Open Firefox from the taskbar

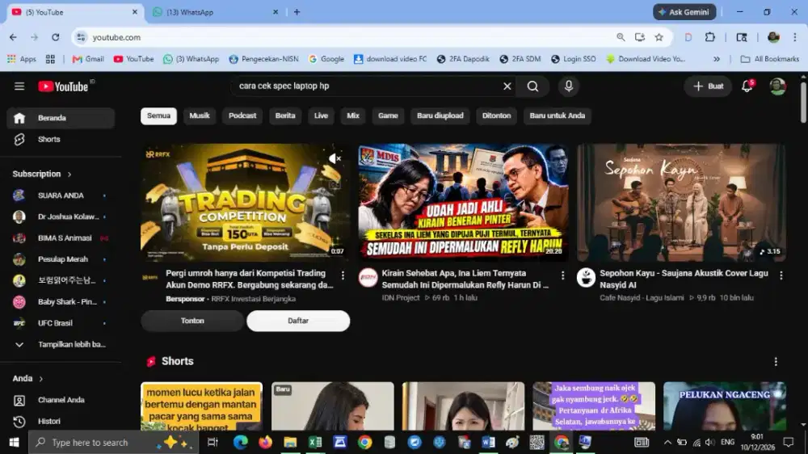pos(265,442)
